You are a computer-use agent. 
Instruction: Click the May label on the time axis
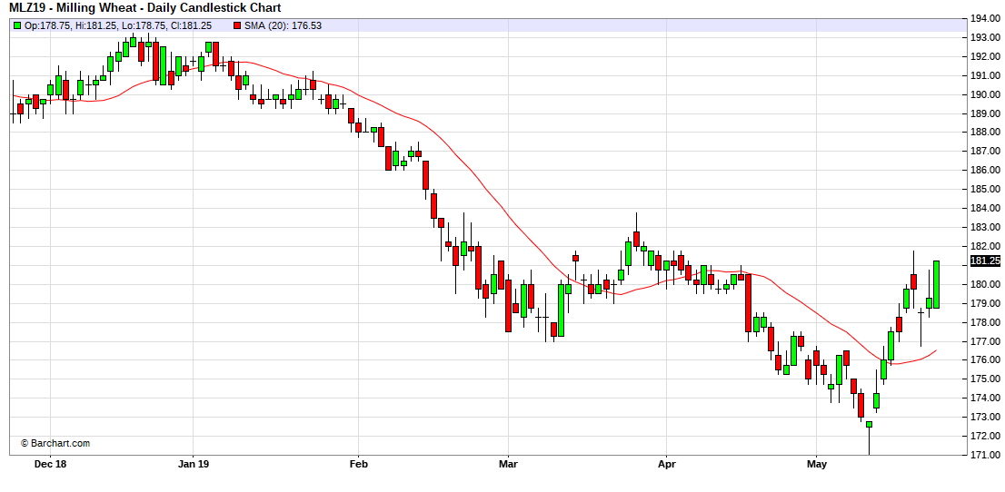coord(816,463)
